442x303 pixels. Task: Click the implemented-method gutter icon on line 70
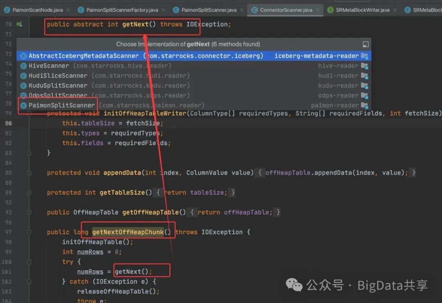click(19, 24)
